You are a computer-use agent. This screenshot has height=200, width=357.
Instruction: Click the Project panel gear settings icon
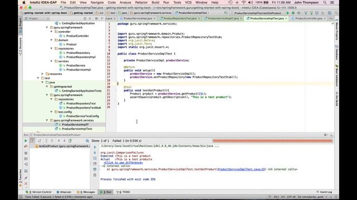pos(97,18)
